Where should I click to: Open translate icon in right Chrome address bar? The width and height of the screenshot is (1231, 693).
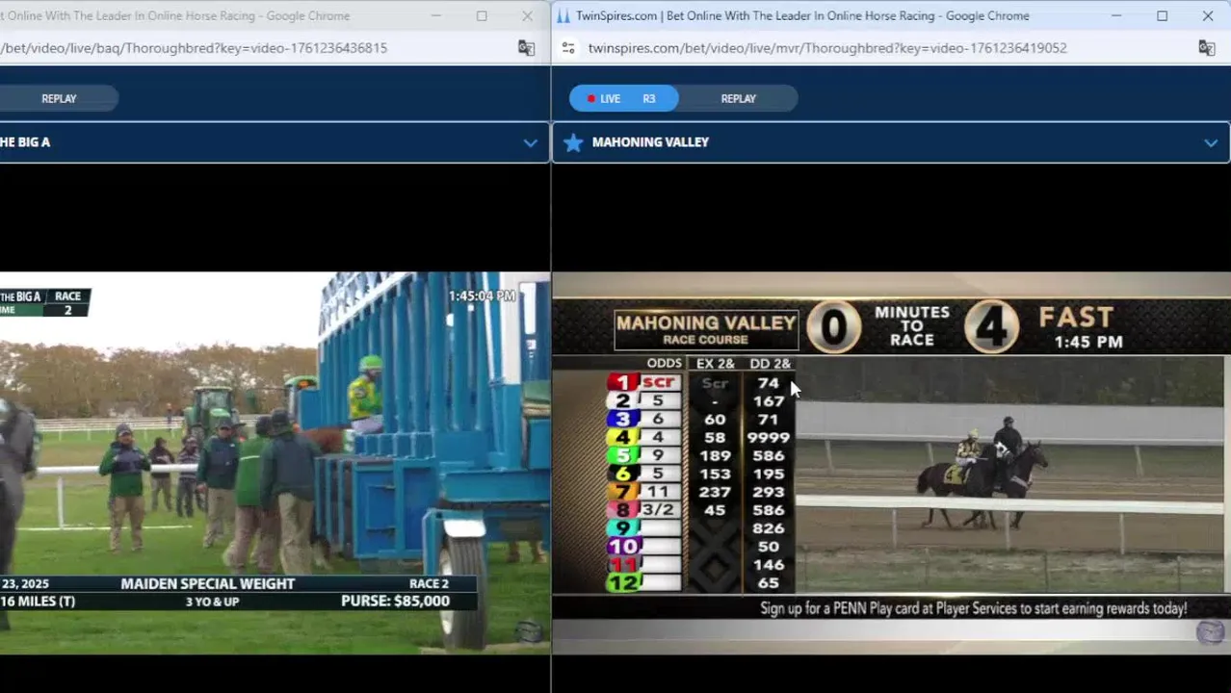1206,48
